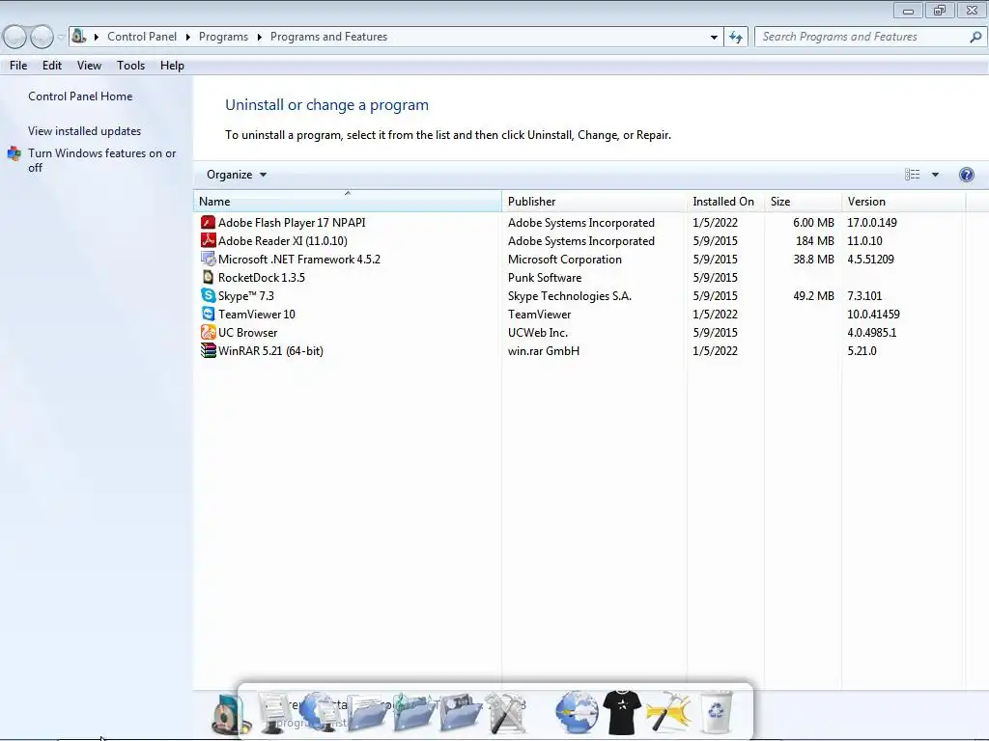This screenshot has width=989, height=741.
Task: Open the documents folder dock icon
Action: 368,714
